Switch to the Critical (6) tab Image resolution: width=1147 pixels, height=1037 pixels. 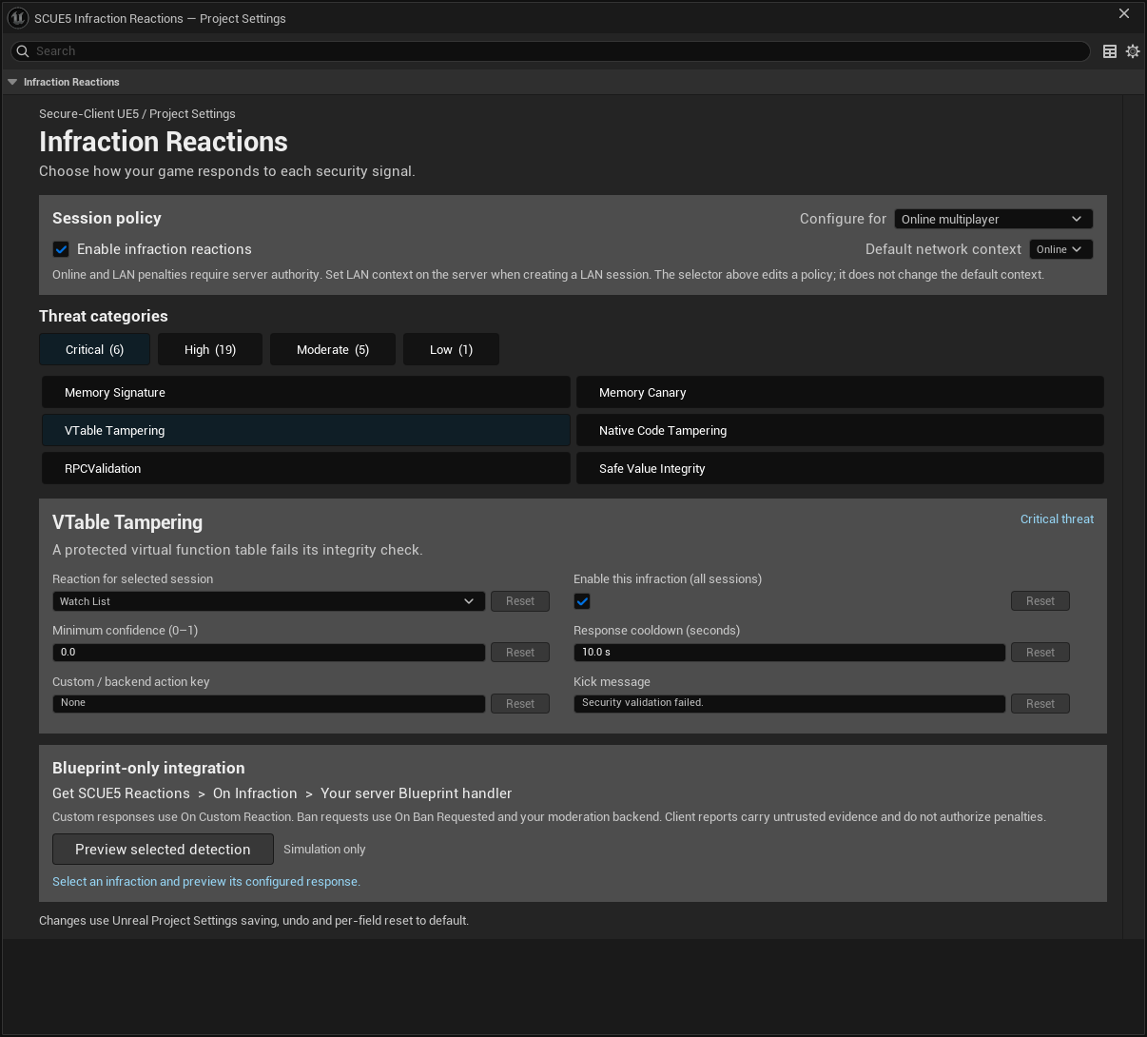(94, 349)
